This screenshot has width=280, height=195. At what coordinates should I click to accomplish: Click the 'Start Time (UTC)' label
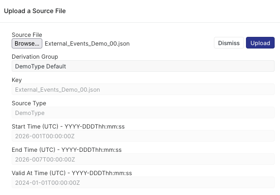[x=68, y=127]
